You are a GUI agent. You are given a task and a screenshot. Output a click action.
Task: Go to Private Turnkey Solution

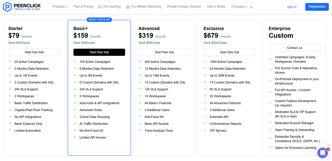click(x=184, y=7)
